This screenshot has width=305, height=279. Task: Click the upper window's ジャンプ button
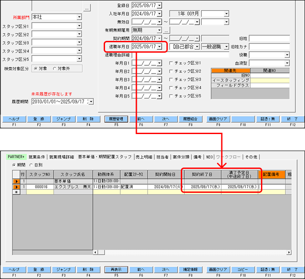click(x=64, y=119)
